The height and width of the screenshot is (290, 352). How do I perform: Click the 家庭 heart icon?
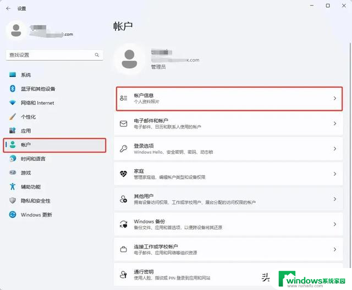(123, 174)
